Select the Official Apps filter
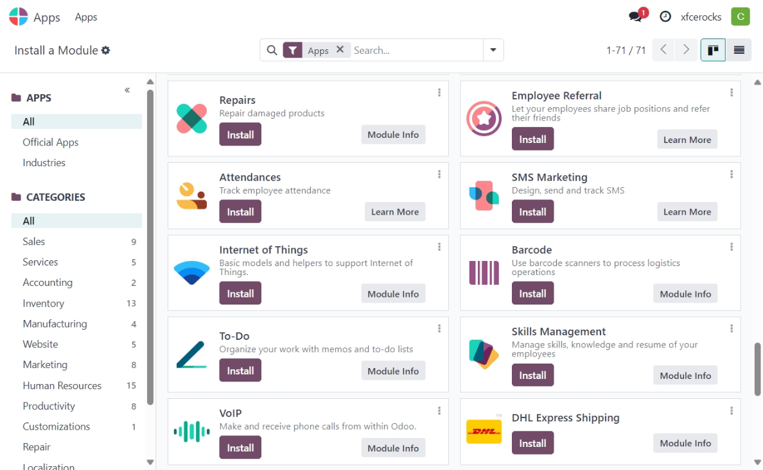Screen dimensions: 763x470 [x=51, y=142]
